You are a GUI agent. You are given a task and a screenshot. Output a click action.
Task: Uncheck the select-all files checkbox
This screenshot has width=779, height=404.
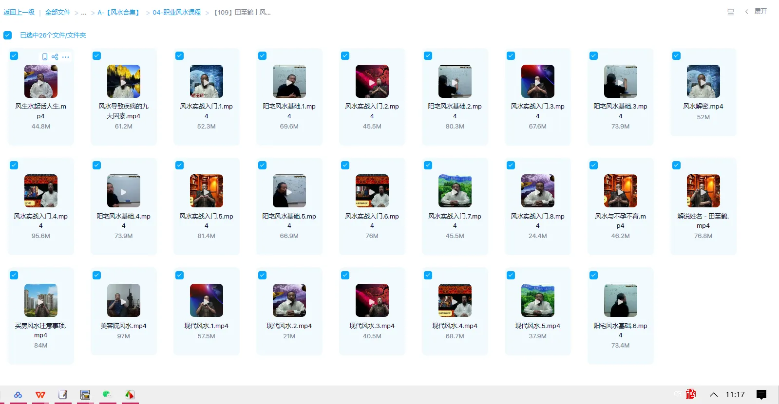tap(8, 35)
